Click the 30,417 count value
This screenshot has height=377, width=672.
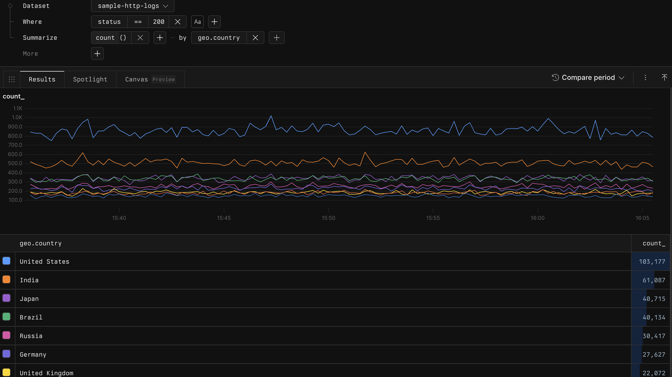[x=654, y=336]
